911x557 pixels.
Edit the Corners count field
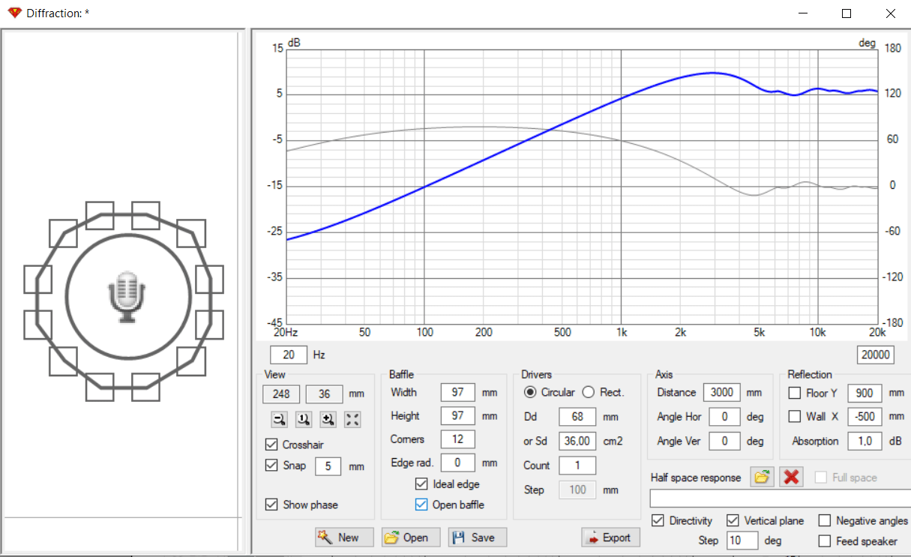[458, 439]
